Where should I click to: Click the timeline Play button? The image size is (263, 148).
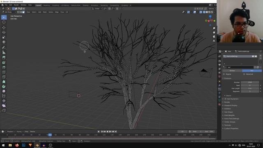pos(110,132)
